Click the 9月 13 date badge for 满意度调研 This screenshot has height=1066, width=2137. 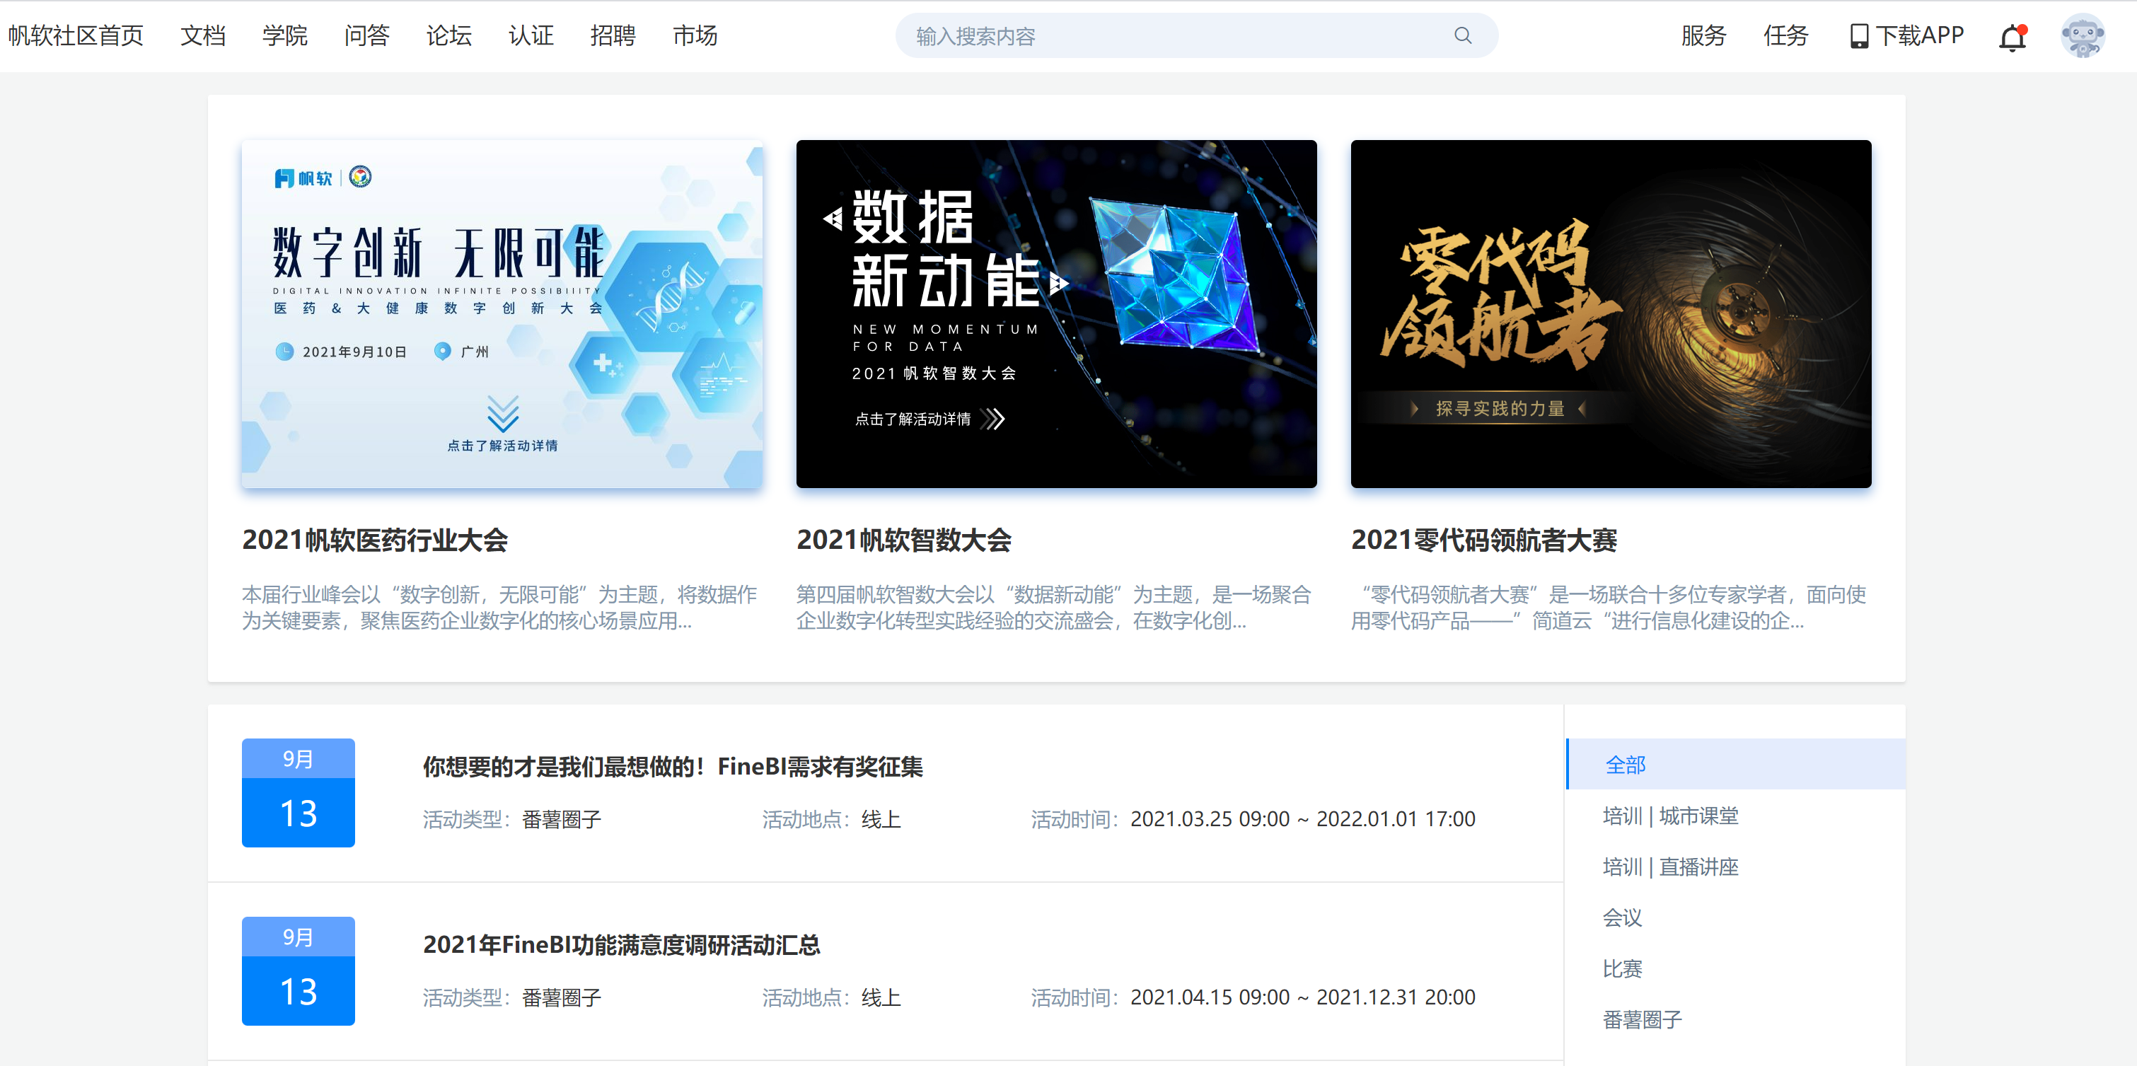coord(298,971)
